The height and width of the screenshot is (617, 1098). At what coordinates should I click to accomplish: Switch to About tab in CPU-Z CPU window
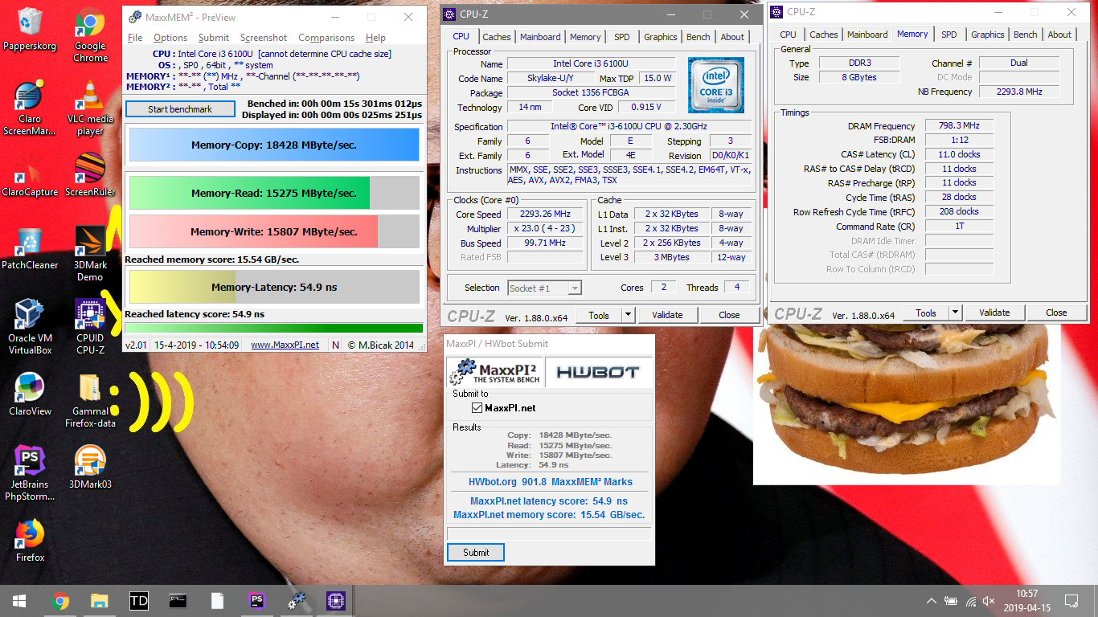(x=732, y=37)
